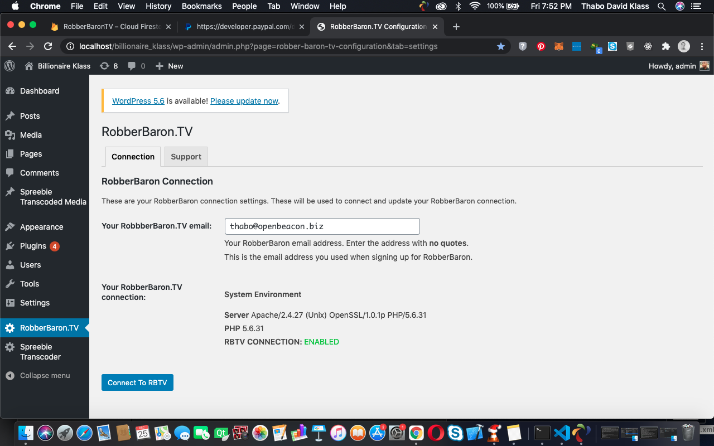Image resolution: width=714 pixels, height=446 pixels.
Task: Click the RobberBaron.TV email input field
Action: (x=322, y=226)
